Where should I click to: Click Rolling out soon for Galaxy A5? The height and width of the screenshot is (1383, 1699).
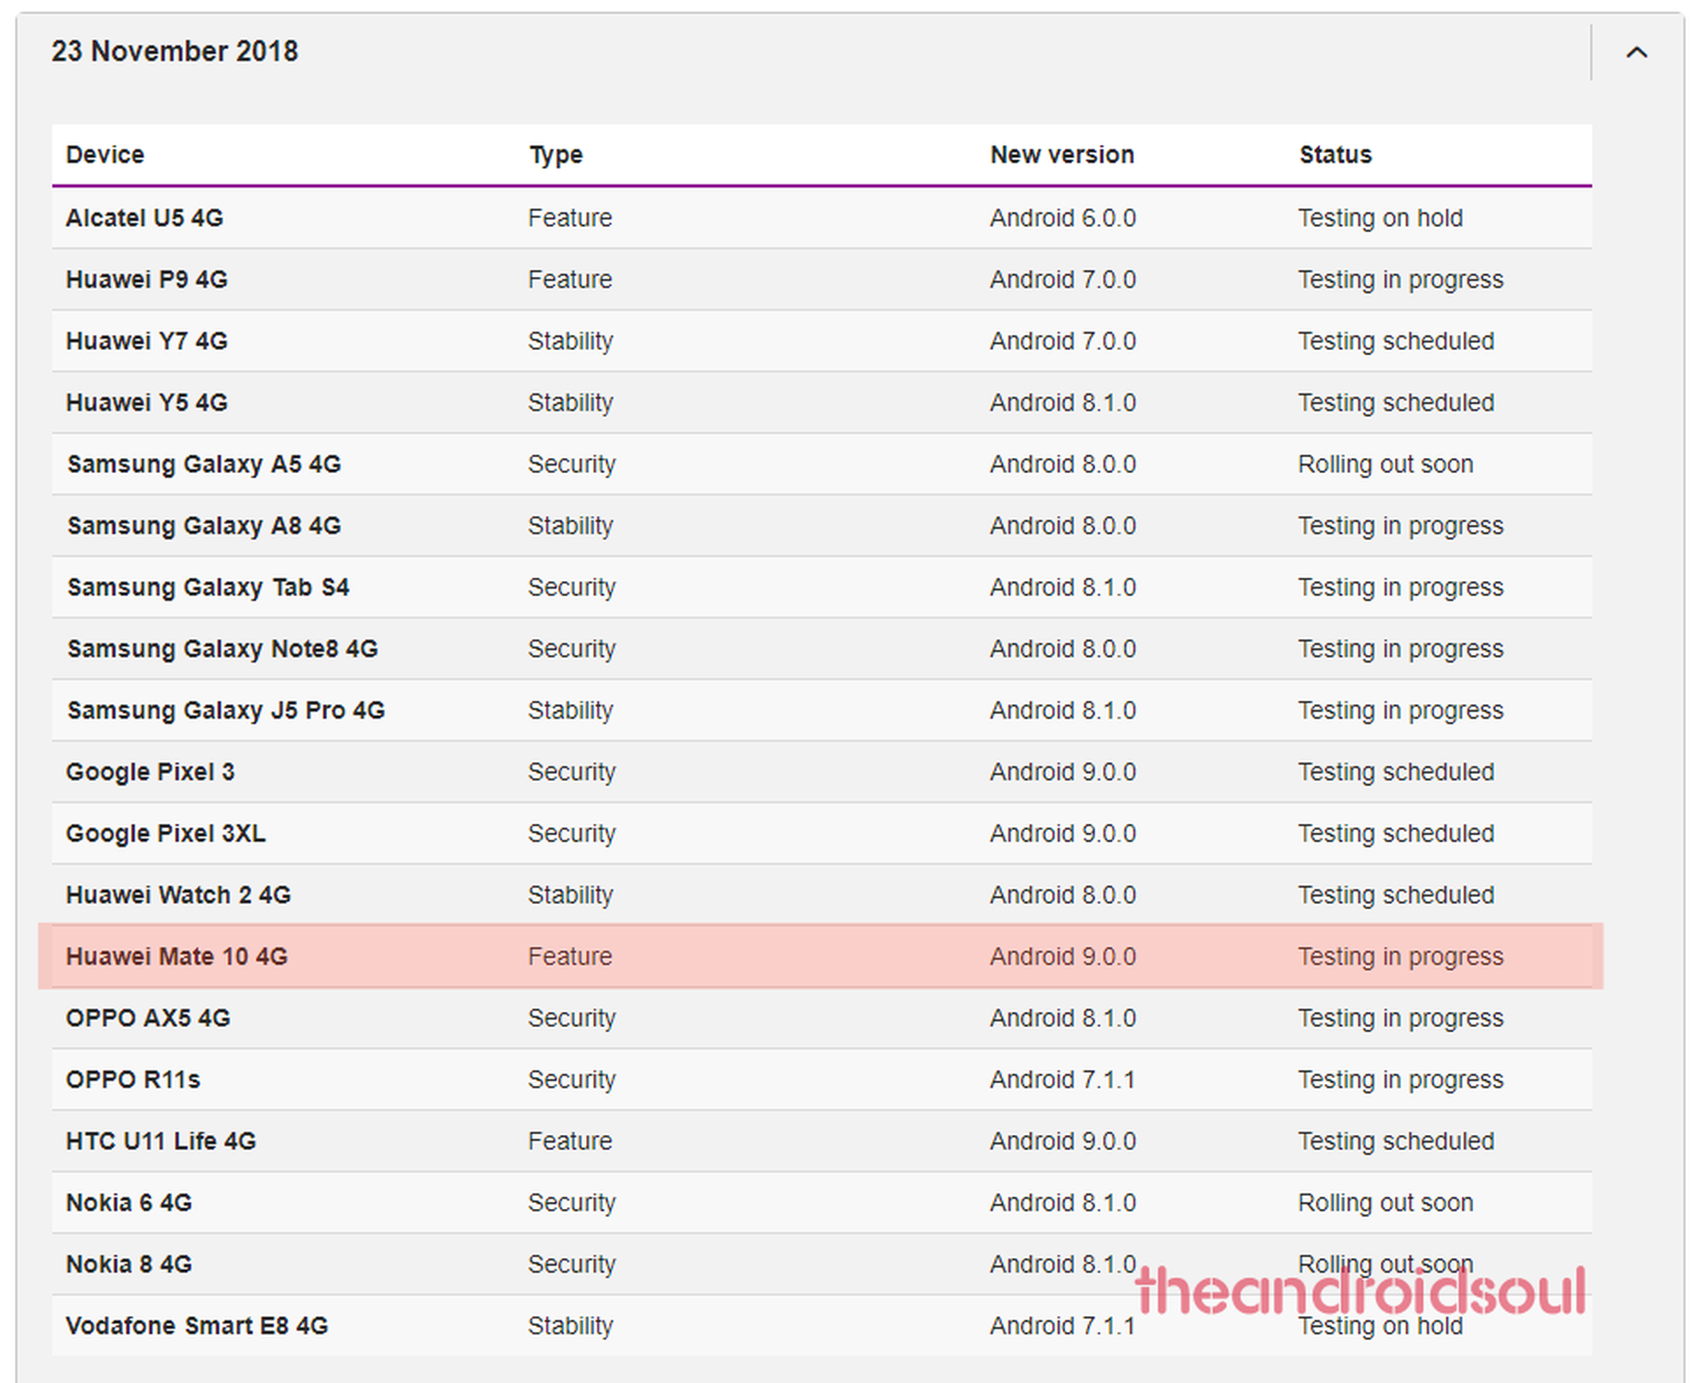[x=1386, y=465]
